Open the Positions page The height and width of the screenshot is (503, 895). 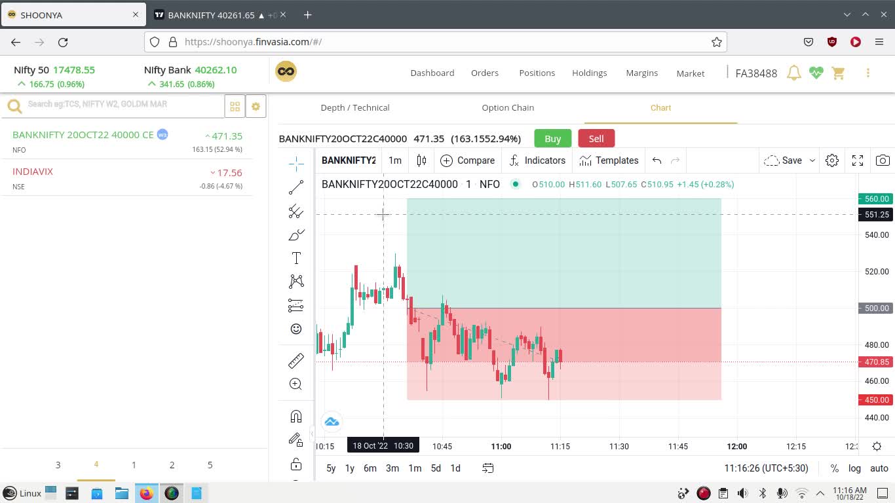click(x=537, y=73)
